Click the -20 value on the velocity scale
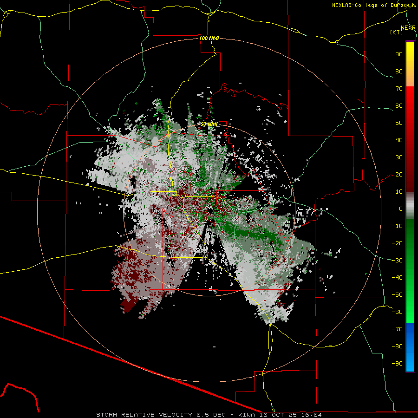The image size is (418, 418). pos(397,243)
